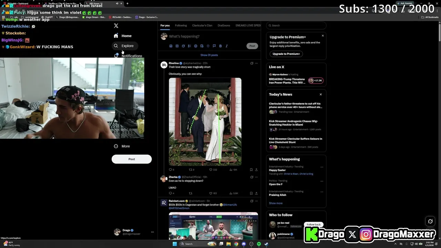Schedule the post with calendar icon
Image resolution: width=441 pixels, height=248 pixels.
(x=202, y=46)
